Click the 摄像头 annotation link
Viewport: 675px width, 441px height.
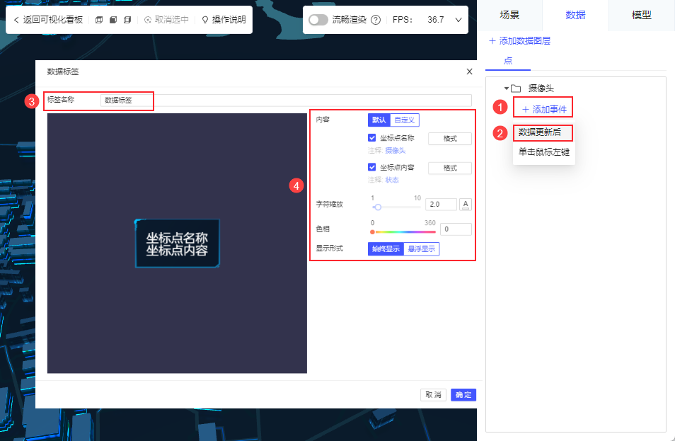tap(396, 150)
